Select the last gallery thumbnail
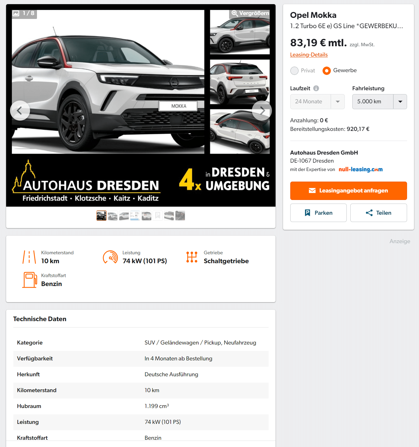Screen dimensions: 419x447 (180, 216)
